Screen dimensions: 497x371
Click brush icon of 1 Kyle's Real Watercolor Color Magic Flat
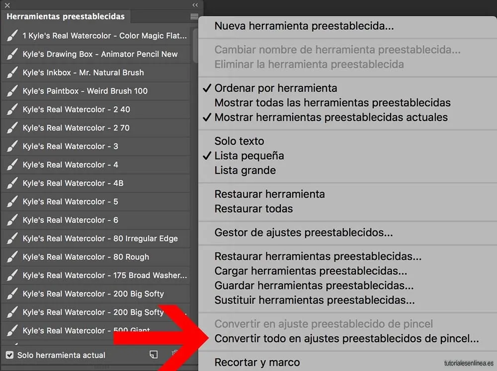[12, 35]
